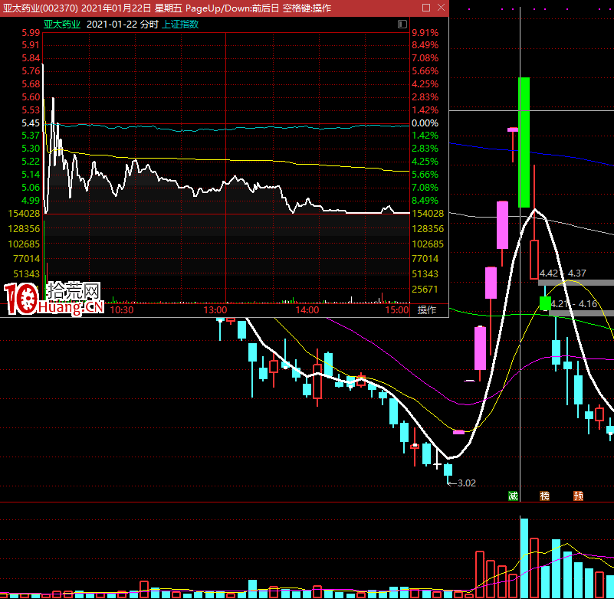The image size is (614, 599).
Task: Select the small green square candle near 4.21
Action: tap(545, 303)
